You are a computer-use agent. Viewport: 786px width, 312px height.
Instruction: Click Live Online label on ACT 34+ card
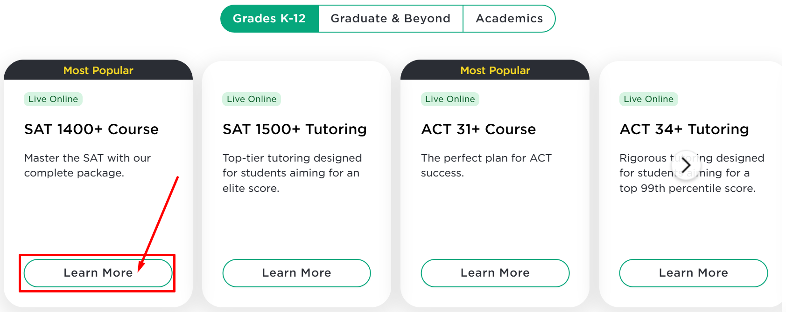coord(648,99)
